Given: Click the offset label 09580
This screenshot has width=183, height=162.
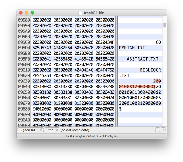Looking at the screenshot, I should click(24, 20).
